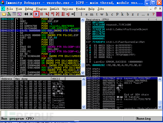Close the debugged program with the X icon
The width and height of the screenshot is (163, 123).
31,14
